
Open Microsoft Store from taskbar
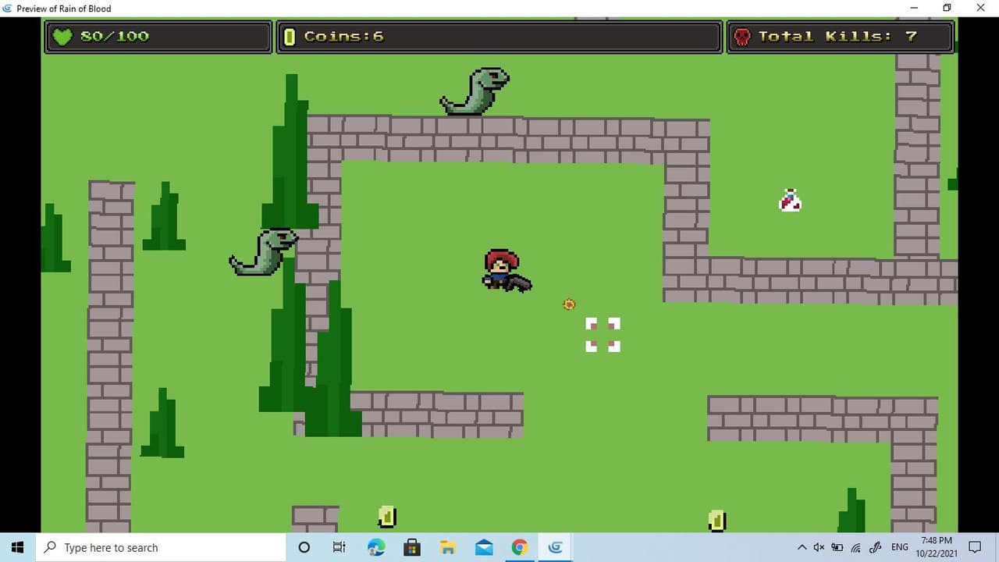[412, 547]
